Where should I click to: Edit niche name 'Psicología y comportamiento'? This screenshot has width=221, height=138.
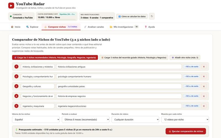click(x=38, y=76)
